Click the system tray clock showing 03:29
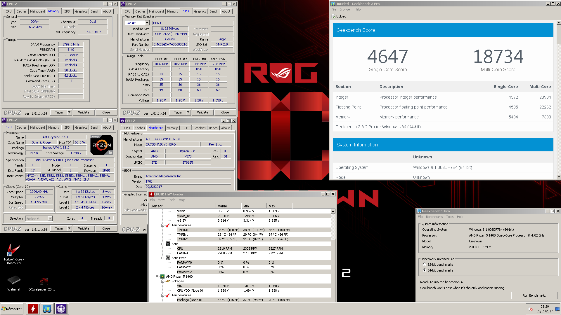Screen dimensions: 561x315 pos(545,309)
